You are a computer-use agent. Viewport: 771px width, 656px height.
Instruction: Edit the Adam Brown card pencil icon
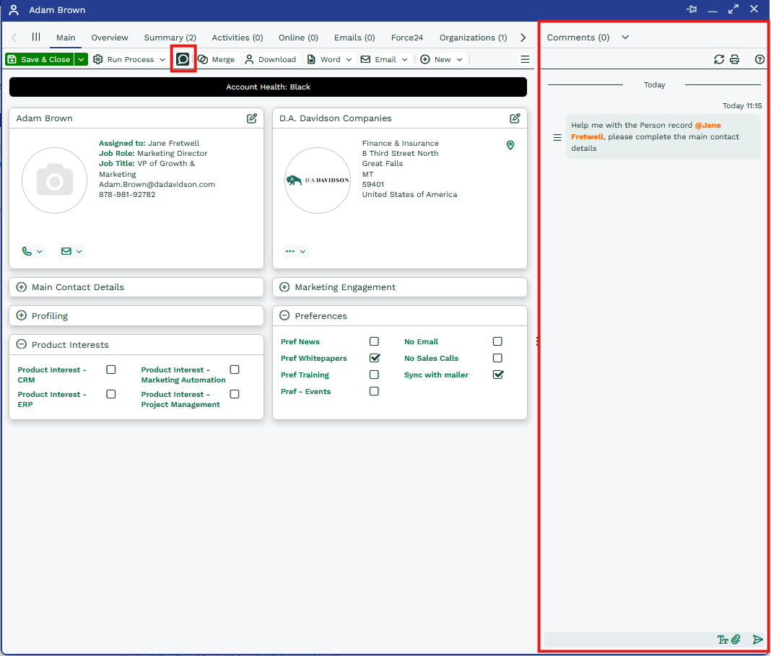point(252,118)
